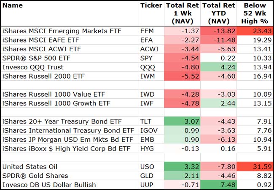Select the iShares Russell 1000 Growth ETF name

(53, 103)
